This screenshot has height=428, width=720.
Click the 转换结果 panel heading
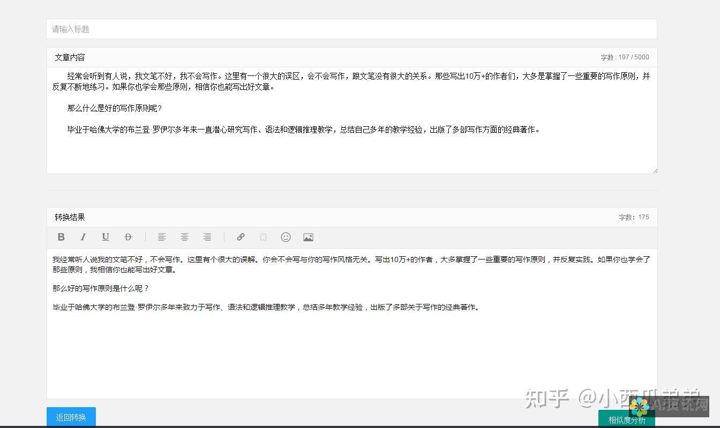(70, 217)
